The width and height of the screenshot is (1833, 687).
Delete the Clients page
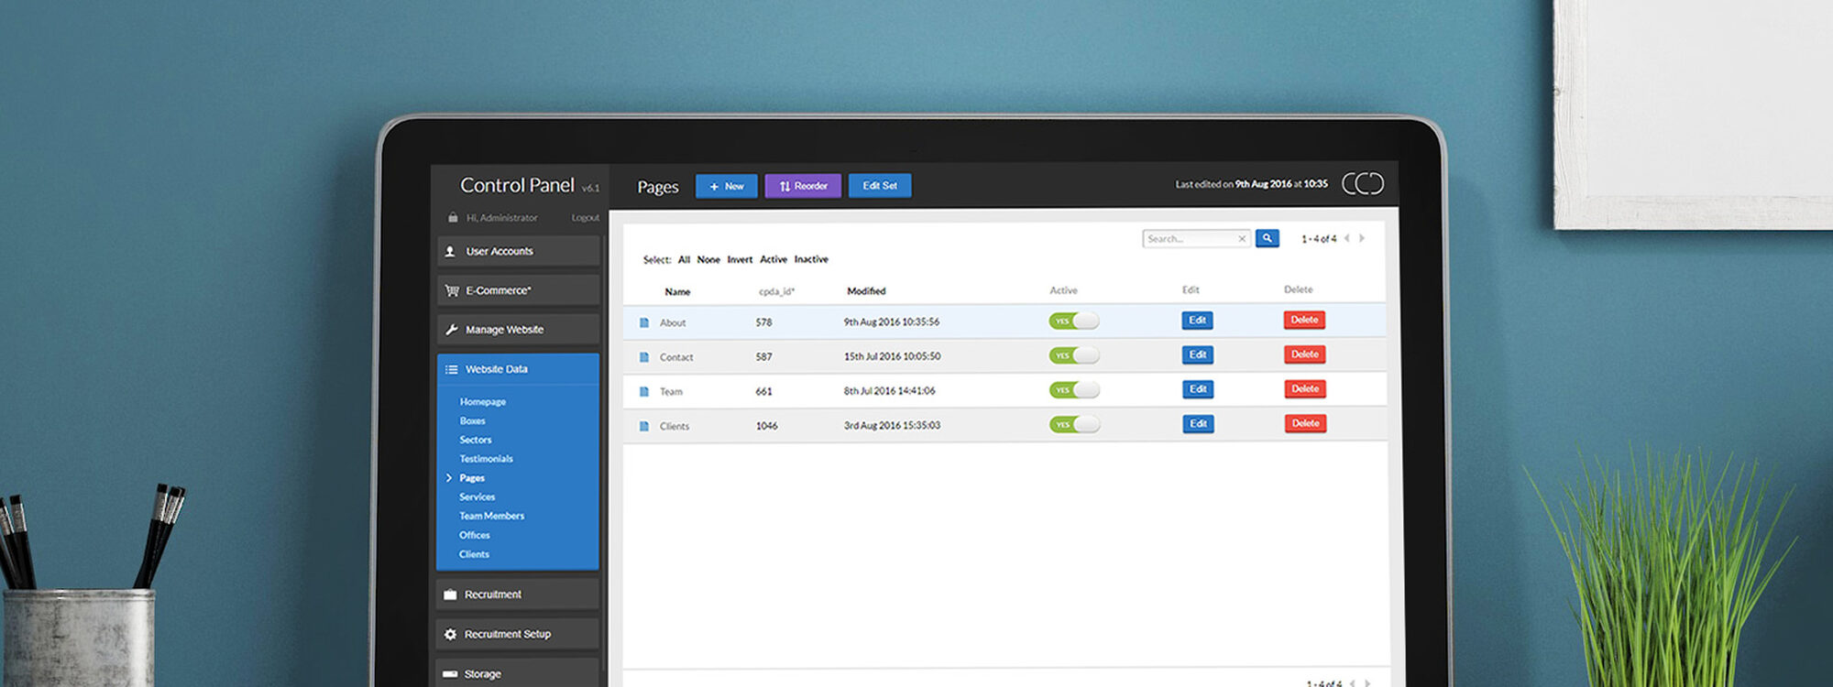point(1305,424)
